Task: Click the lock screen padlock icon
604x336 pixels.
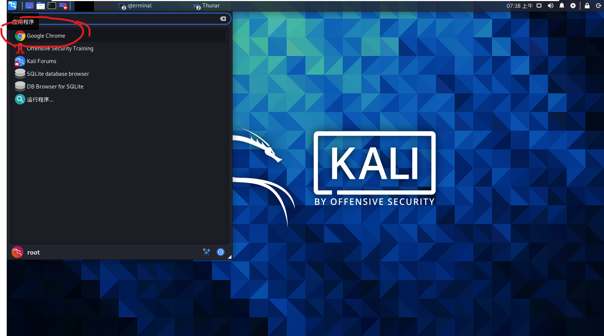Action: tap(587, 6)
